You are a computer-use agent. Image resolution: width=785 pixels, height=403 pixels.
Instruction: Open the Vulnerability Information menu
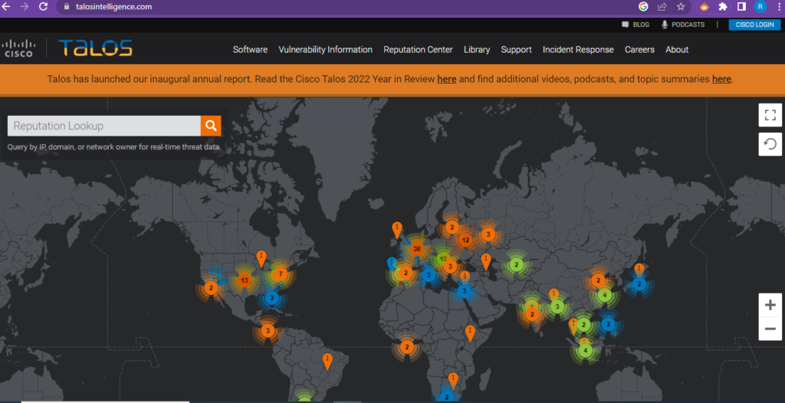[x=325, y=50]
